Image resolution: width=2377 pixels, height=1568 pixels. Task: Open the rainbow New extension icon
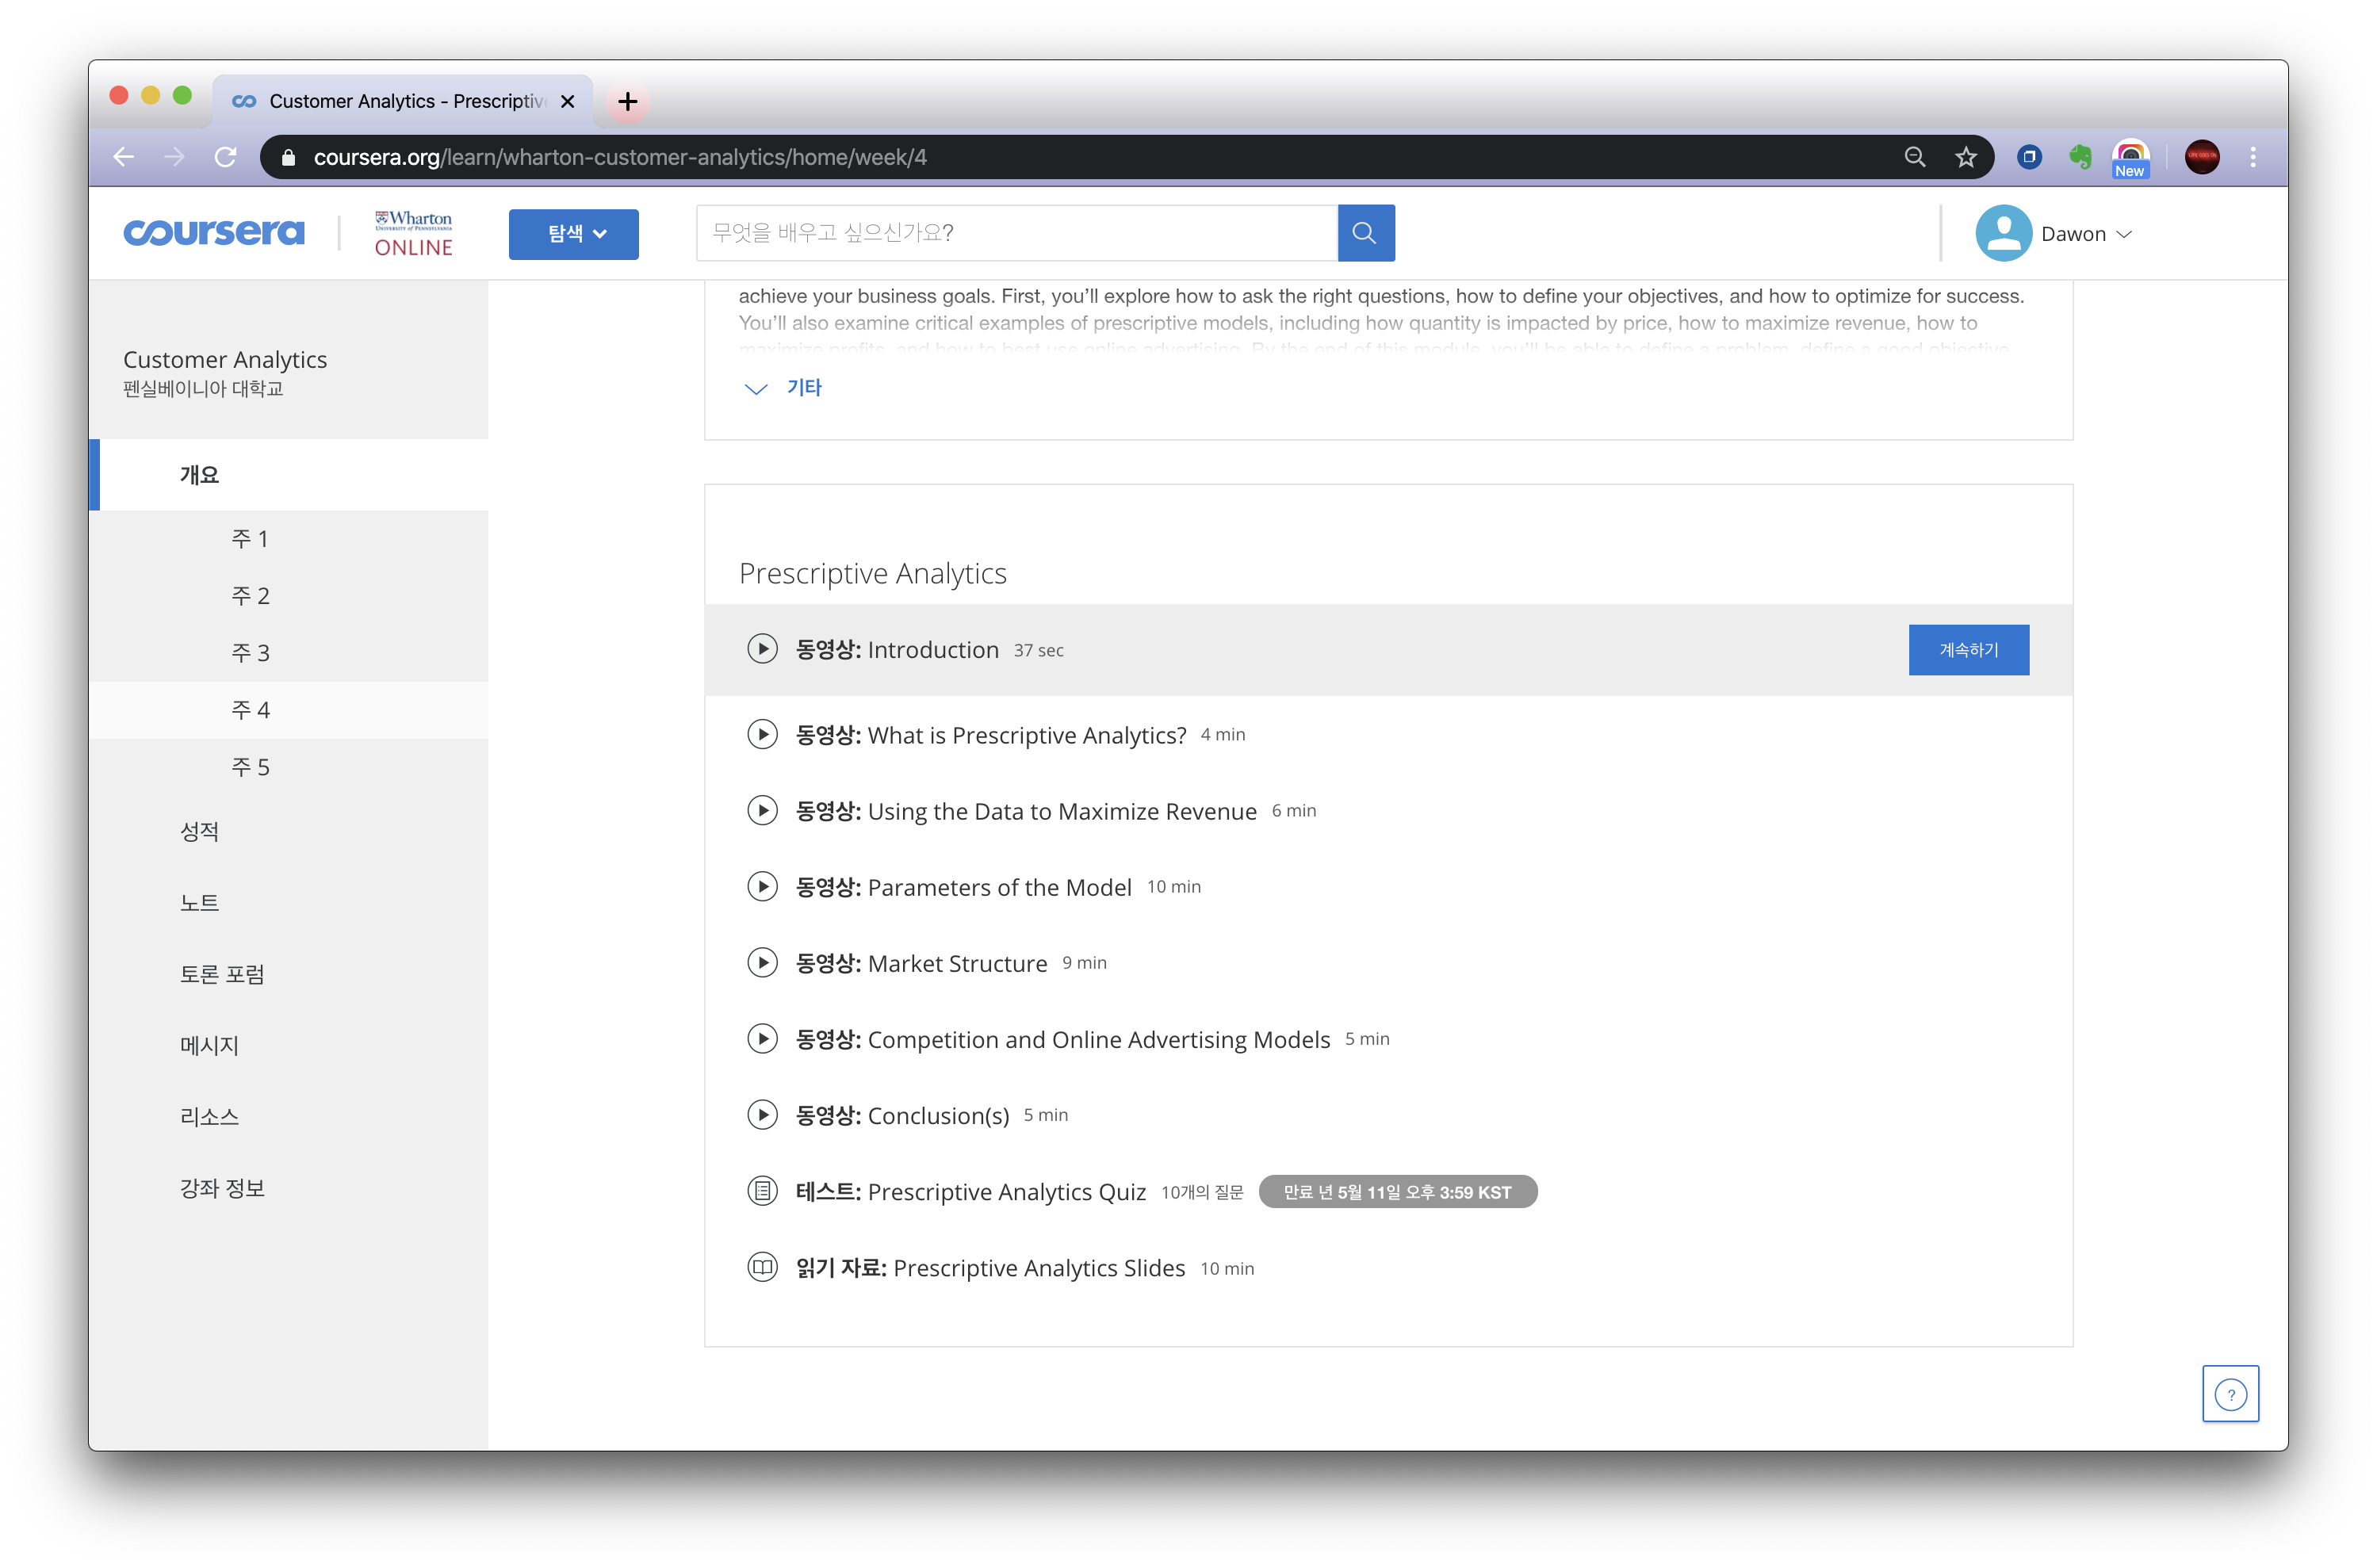pos(2130,158)
